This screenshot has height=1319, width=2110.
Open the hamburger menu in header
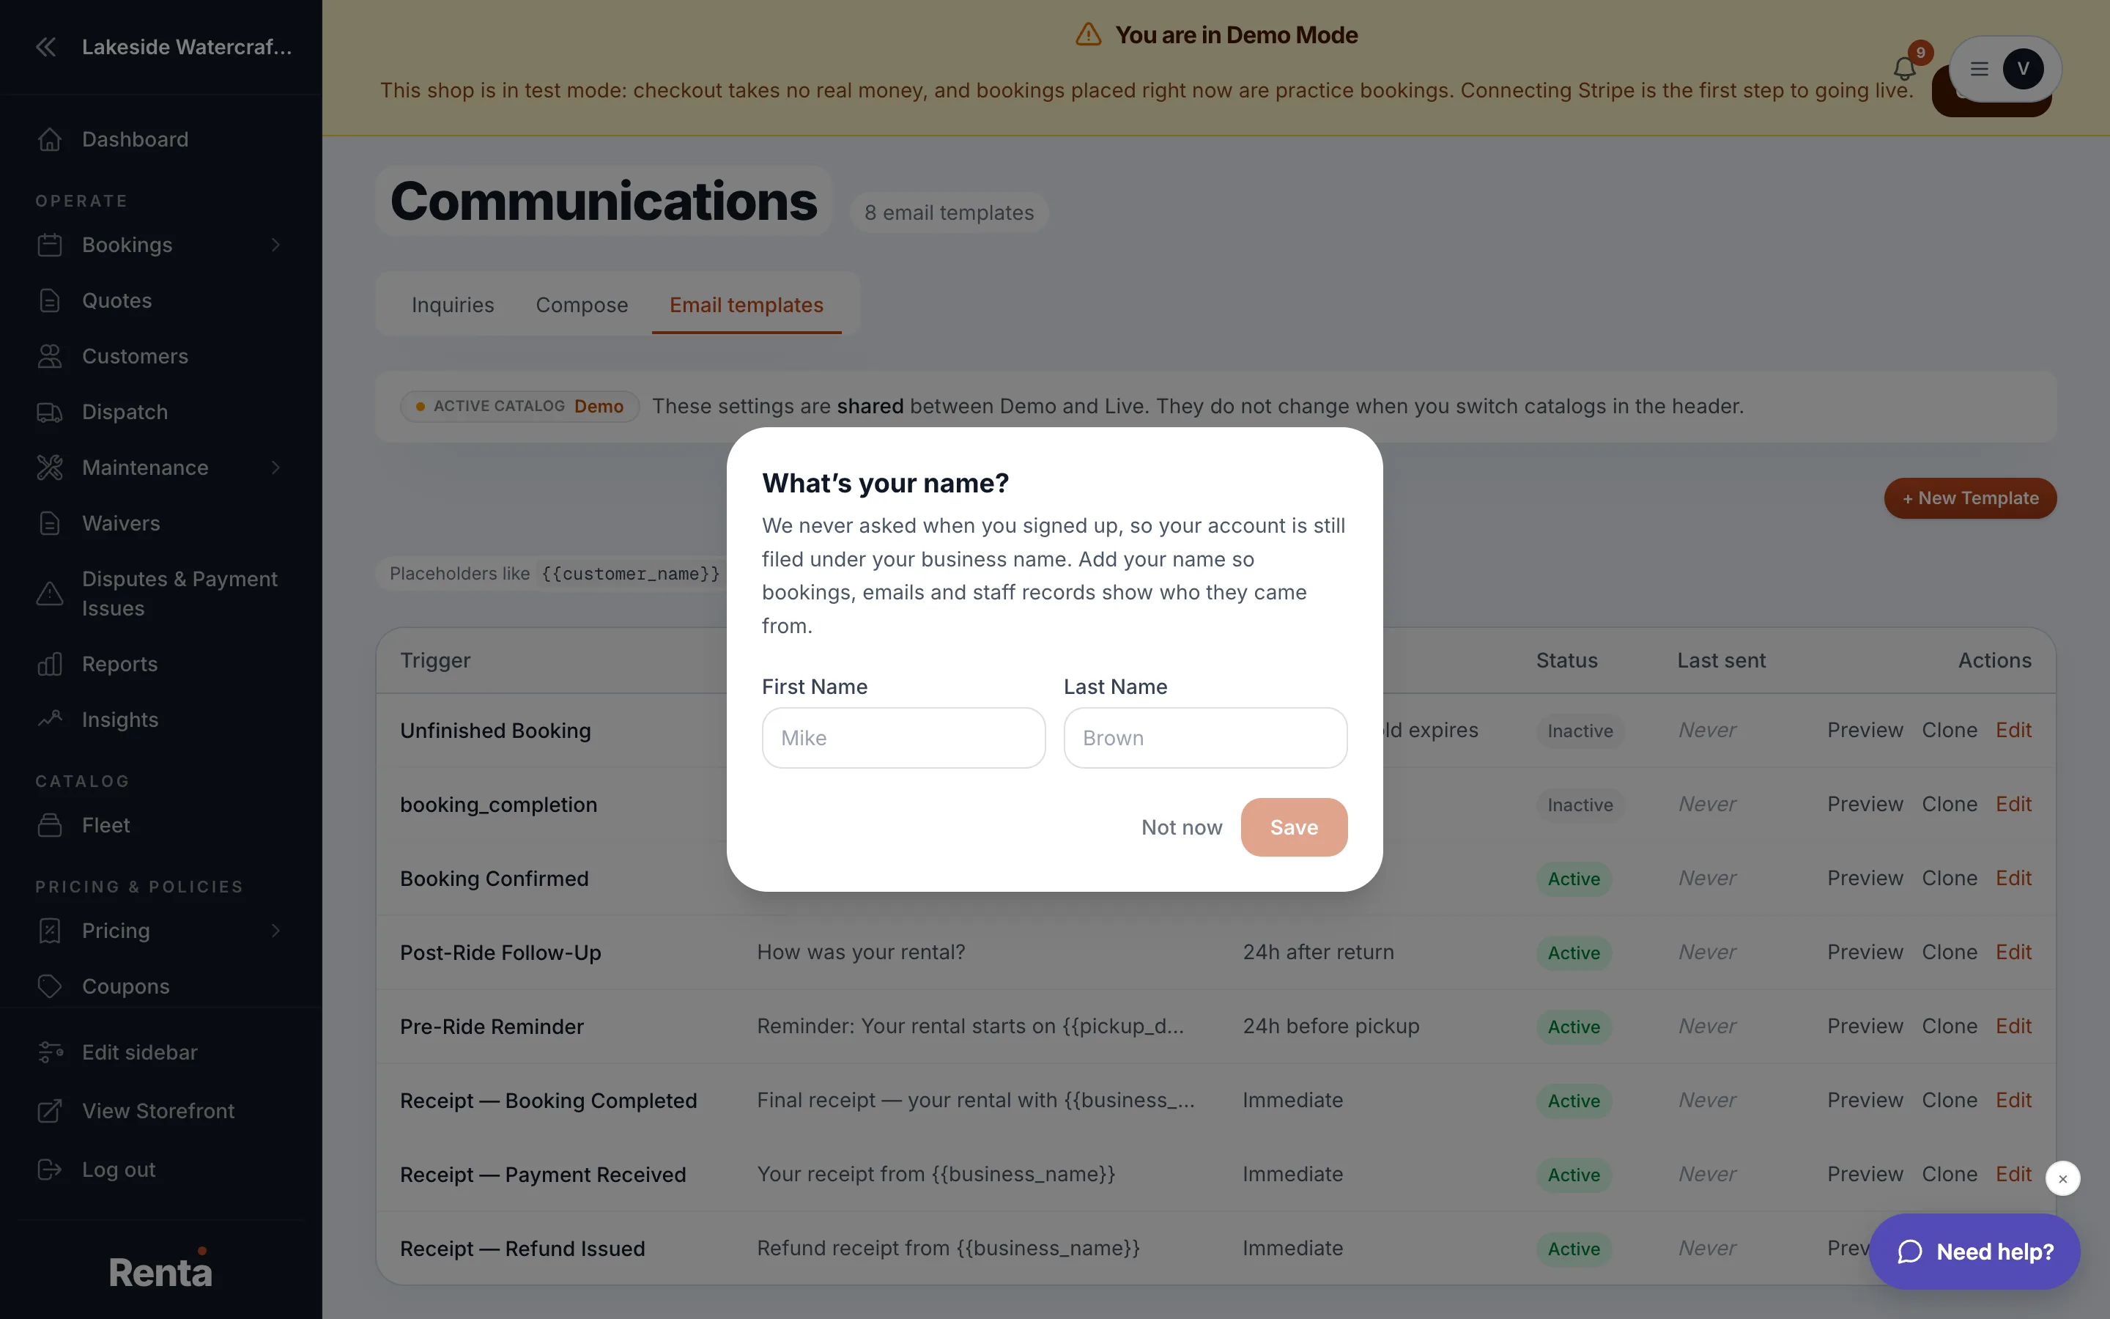pyautogui.click(x=1979, y=69)
